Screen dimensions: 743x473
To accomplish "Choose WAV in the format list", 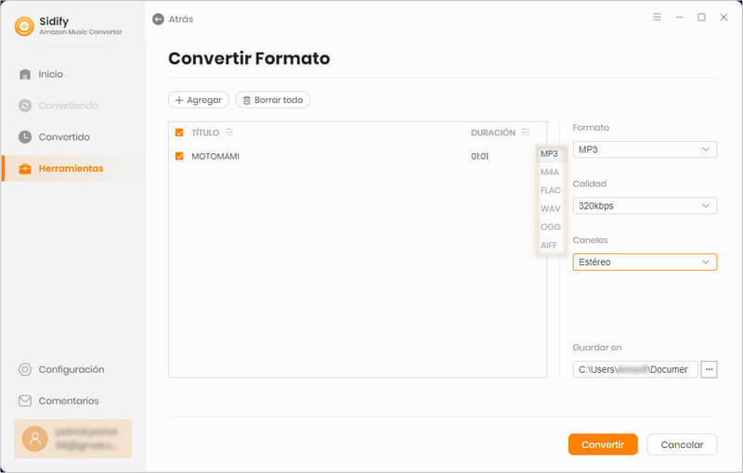I will [550, 209].
